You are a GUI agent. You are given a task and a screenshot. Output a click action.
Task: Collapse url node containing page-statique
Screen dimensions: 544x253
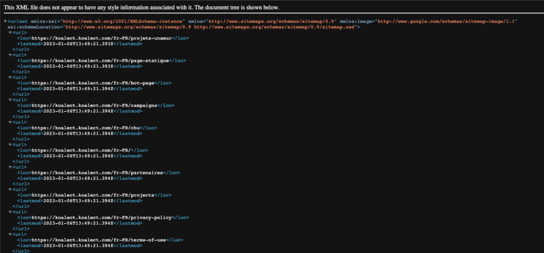click(10, 55)
